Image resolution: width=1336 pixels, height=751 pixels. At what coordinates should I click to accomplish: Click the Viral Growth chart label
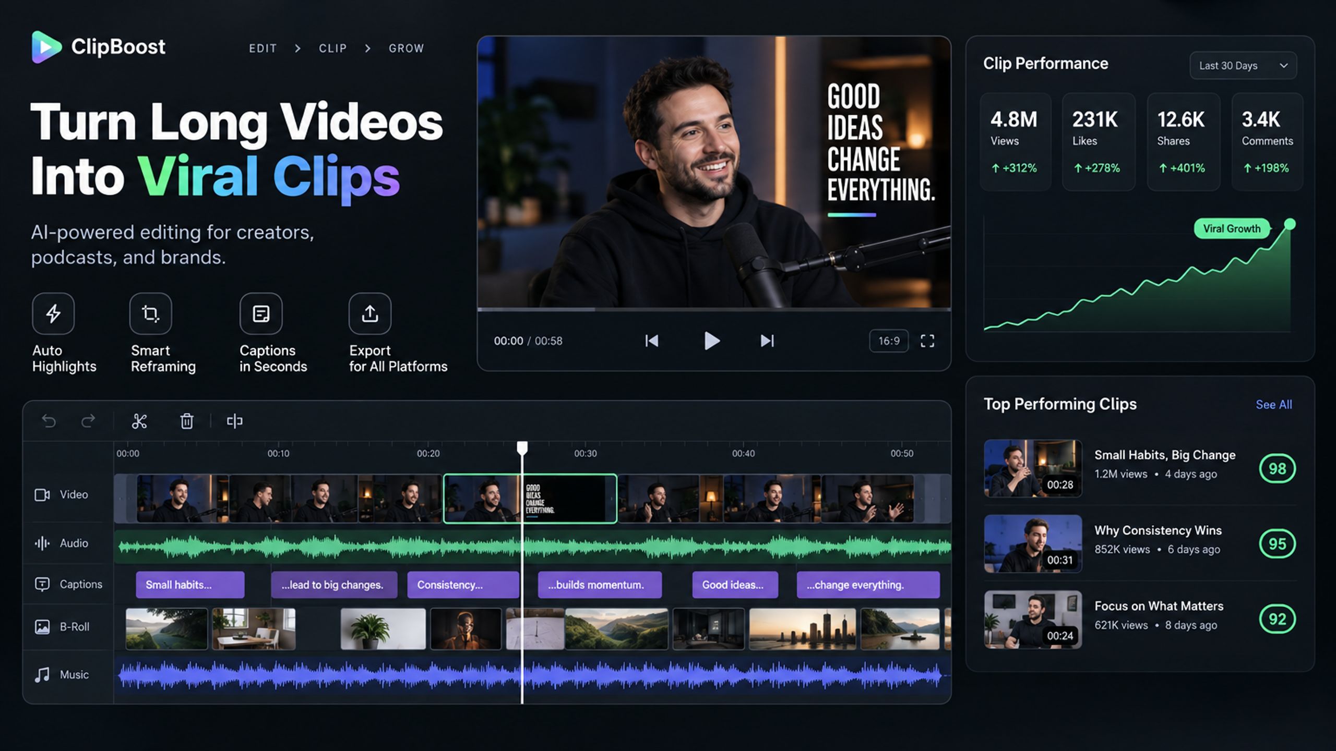1232,229
